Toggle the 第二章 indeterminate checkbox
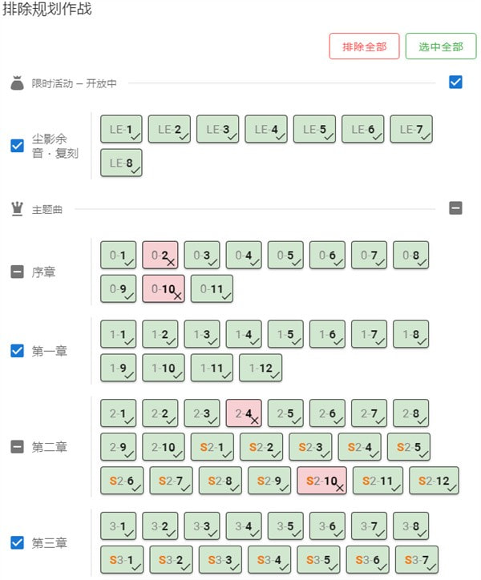 (17, 446)
